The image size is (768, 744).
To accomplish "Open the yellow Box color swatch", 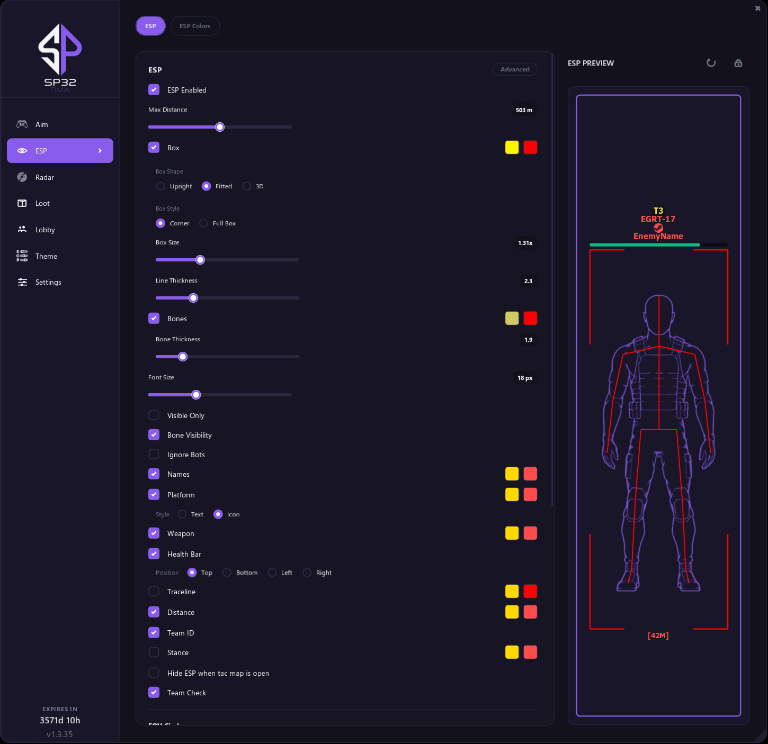I will (512, 148).
